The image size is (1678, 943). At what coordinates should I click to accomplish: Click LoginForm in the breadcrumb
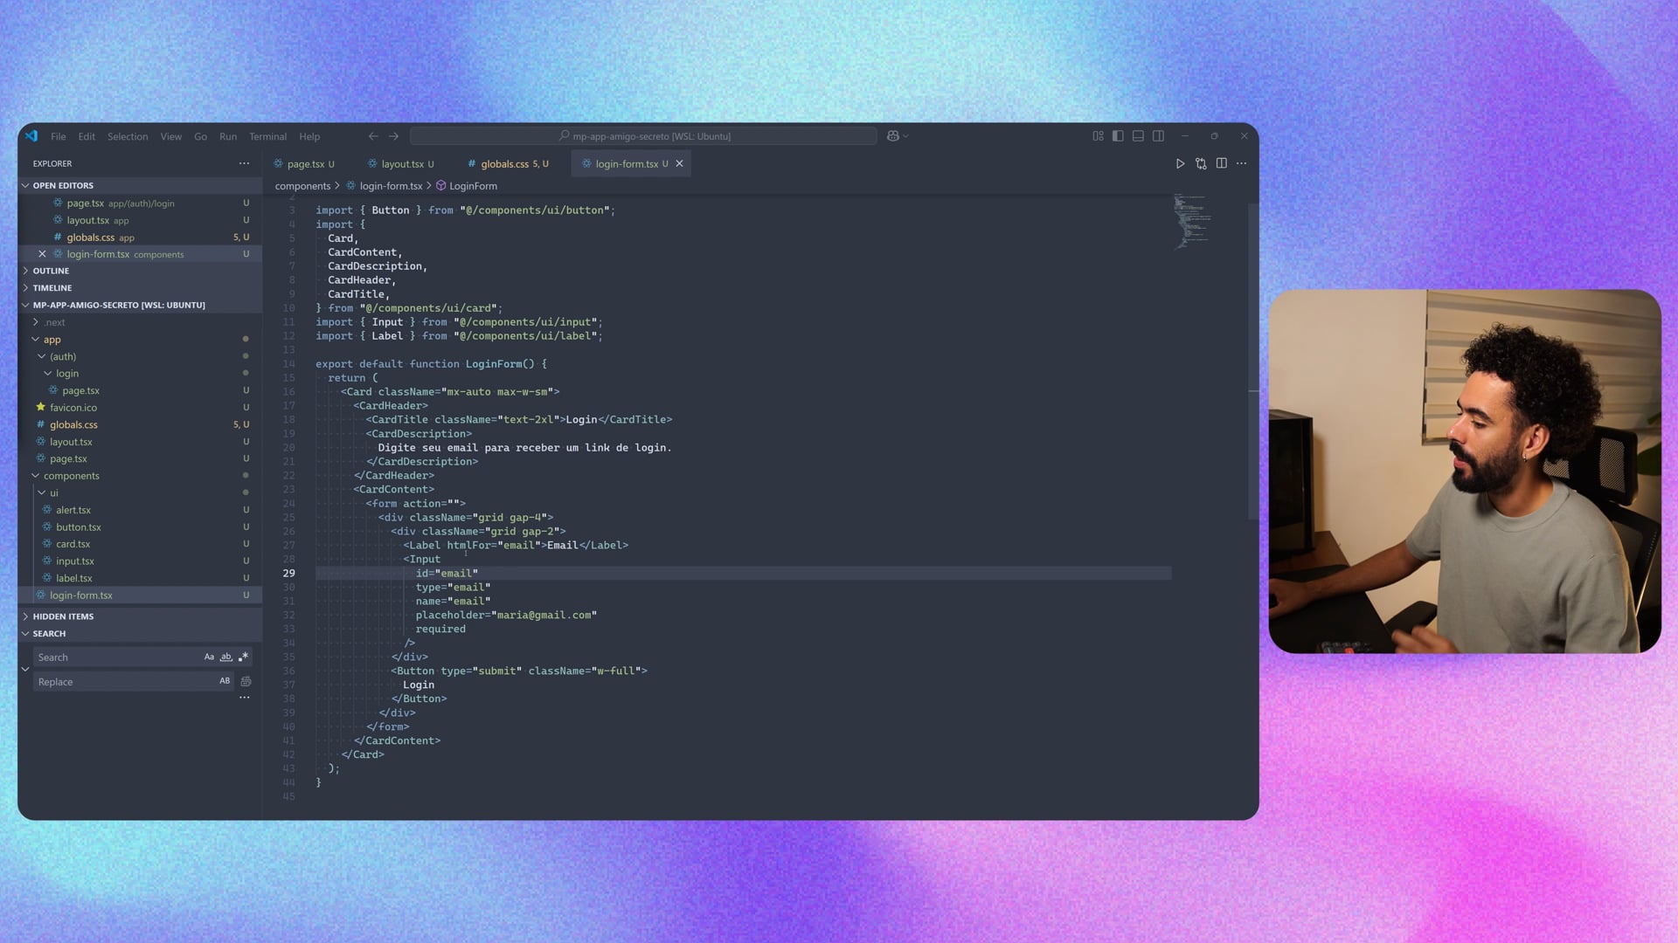click(473, 186)
